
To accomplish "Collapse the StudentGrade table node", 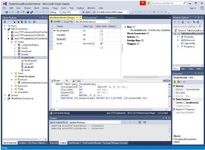I will point(15,58).
